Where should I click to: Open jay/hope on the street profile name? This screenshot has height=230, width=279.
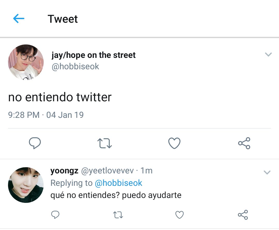(94, 55)
